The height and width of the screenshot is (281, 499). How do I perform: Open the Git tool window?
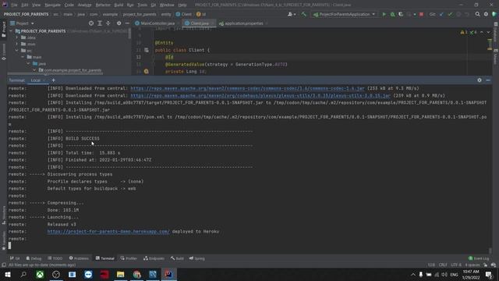(x=15, y=258)
